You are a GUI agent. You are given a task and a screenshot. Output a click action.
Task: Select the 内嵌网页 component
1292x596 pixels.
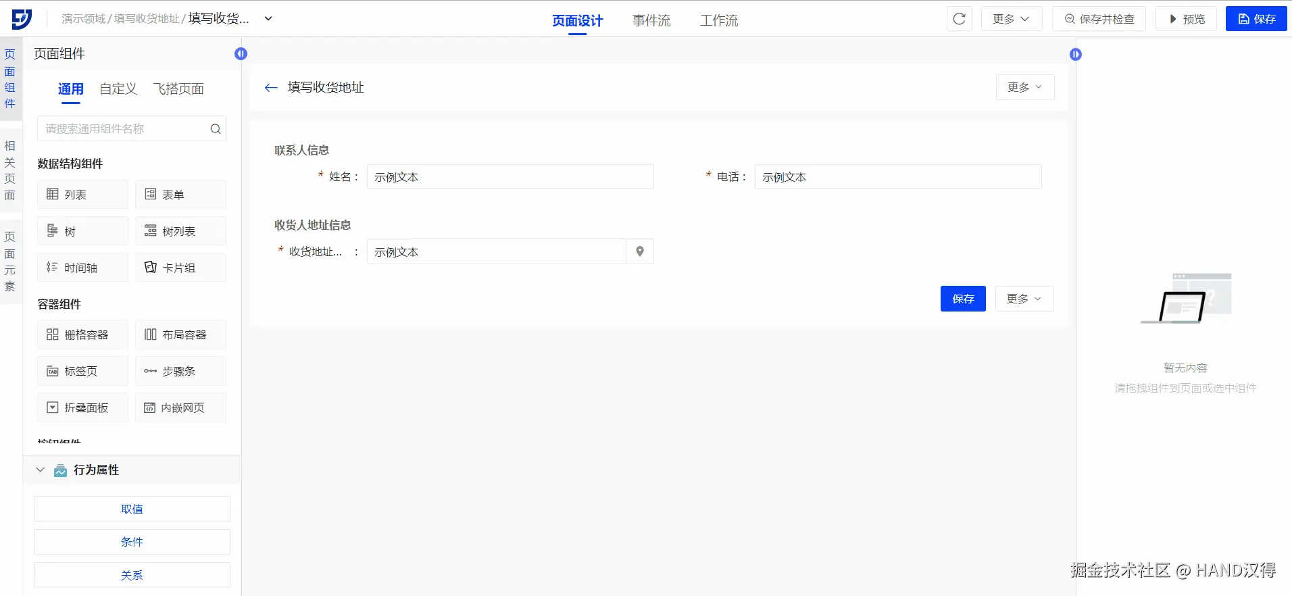click(x=180, y=407)
